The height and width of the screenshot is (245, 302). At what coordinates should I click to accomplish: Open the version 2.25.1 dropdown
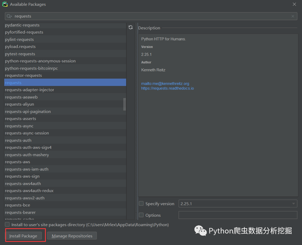[x=238, y=204]
